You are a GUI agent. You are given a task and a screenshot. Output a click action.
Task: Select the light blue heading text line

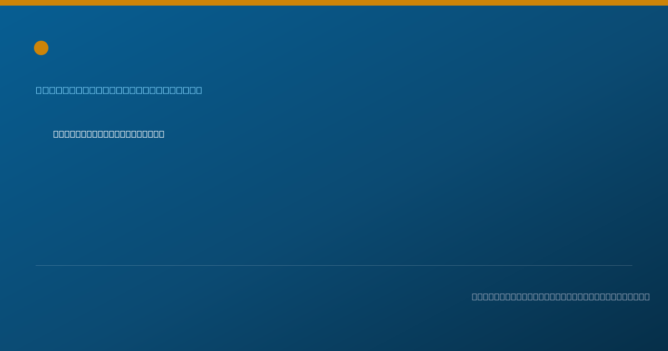(x=119, y=90)
